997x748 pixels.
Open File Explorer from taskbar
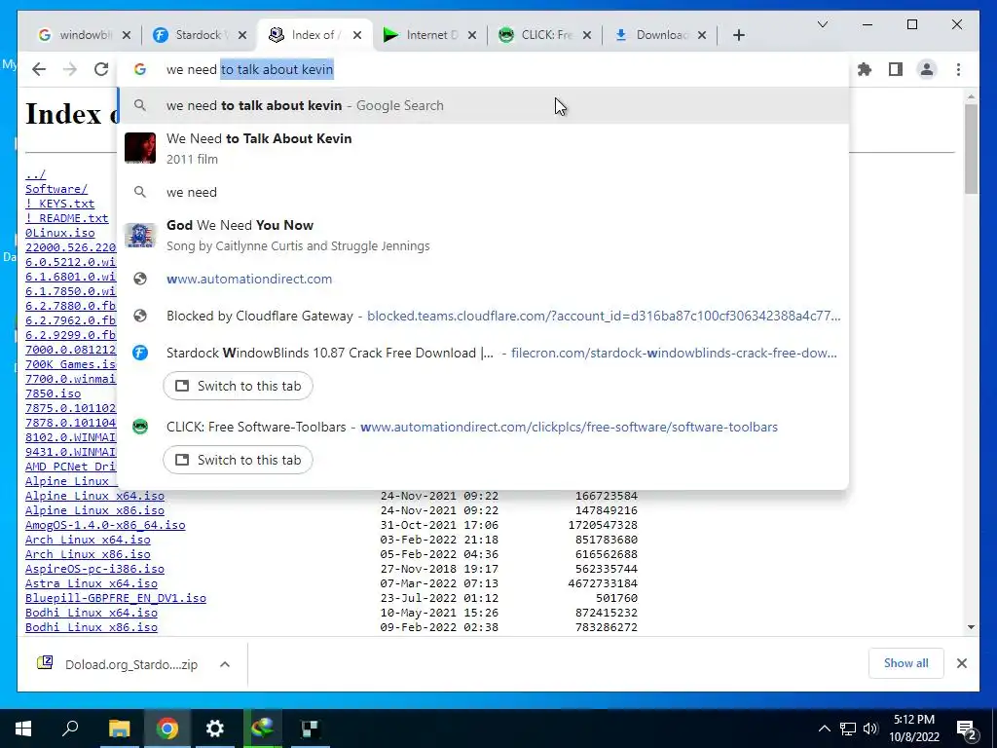point(119,729)
